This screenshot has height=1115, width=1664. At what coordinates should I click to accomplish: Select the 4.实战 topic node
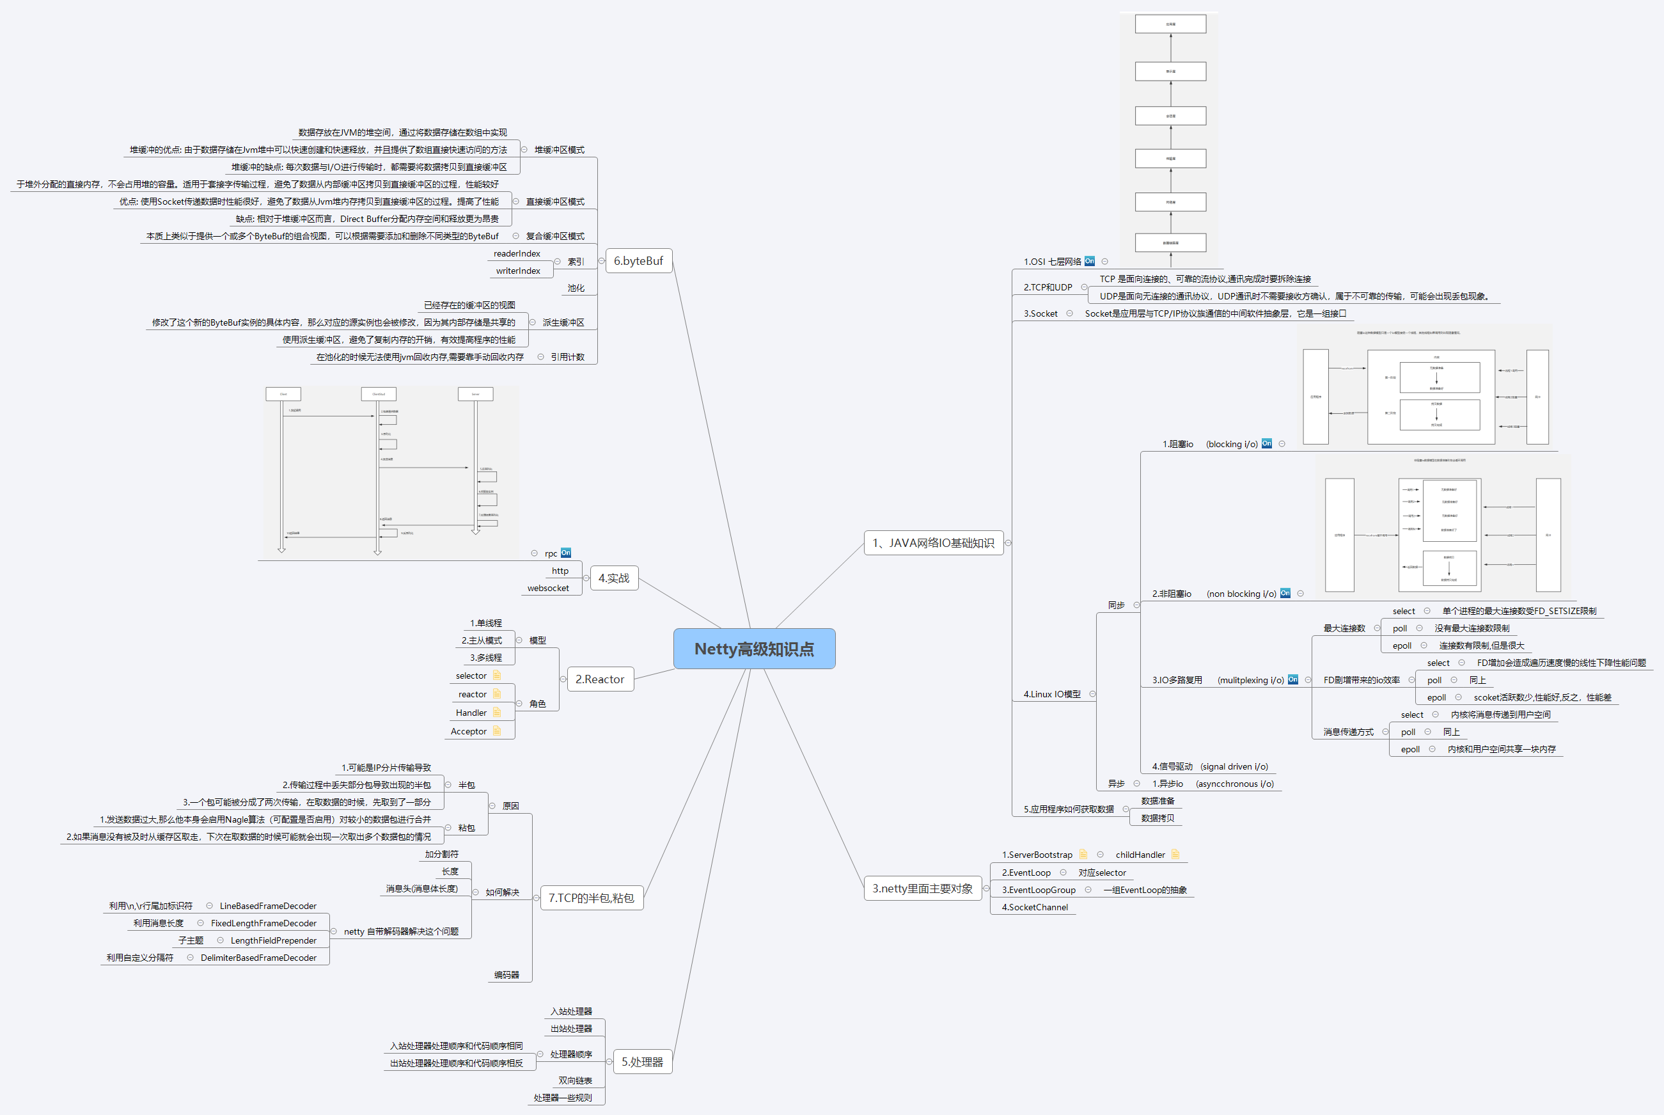tap(614, 578)
